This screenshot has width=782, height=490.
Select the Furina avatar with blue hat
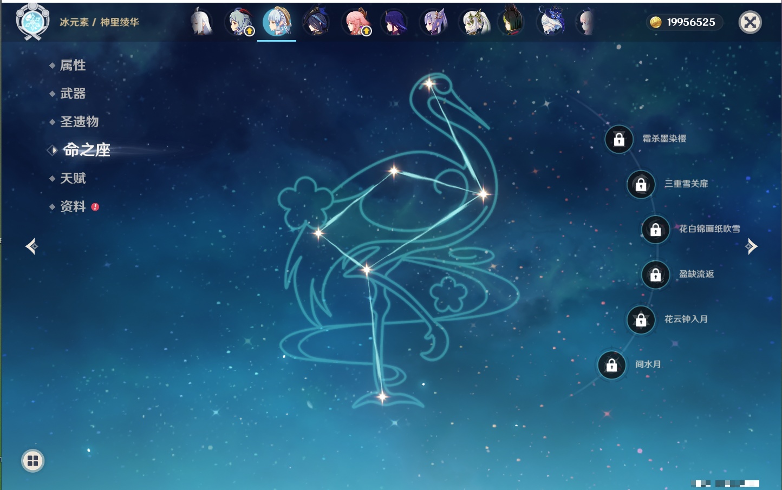point(551,22)
